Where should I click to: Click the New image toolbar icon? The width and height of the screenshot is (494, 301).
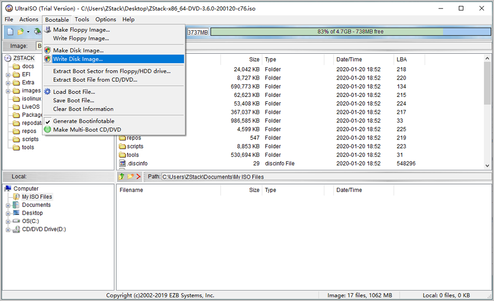(x=10, y=32)
